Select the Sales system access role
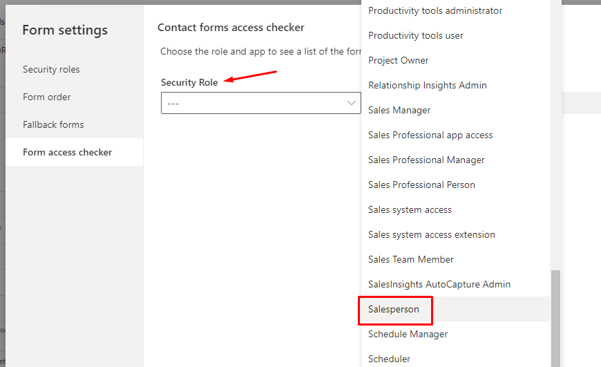The height and width of the screenshot is (367, 601). coord(455,209)
